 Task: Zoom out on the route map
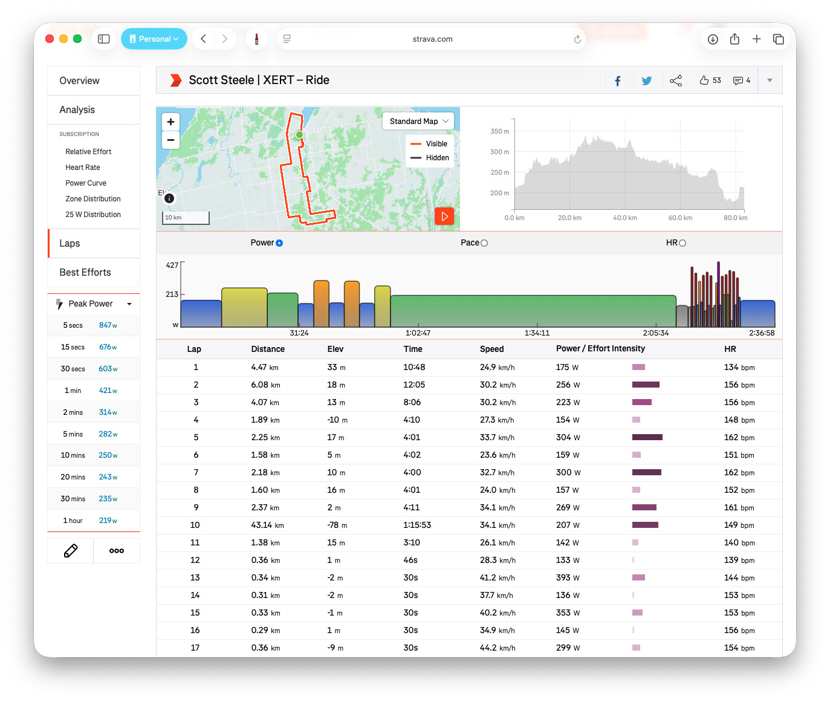(170, 140)
